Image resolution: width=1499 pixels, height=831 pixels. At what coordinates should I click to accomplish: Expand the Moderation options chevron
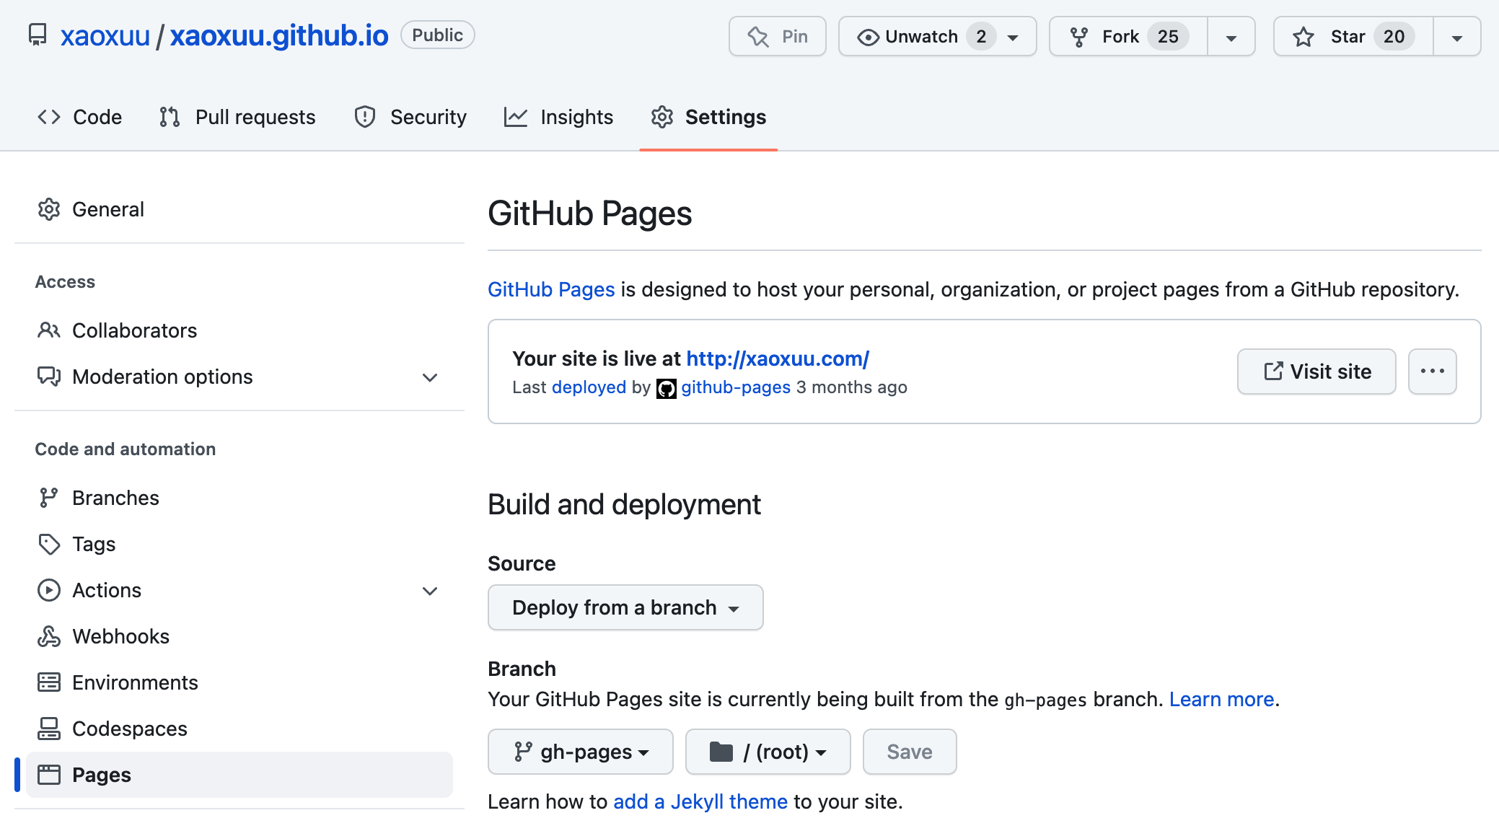click(430, 377)
